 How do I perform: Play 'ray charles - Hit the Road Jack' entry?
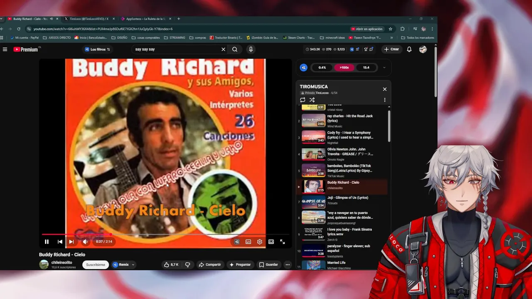click(x=342, y=121)
